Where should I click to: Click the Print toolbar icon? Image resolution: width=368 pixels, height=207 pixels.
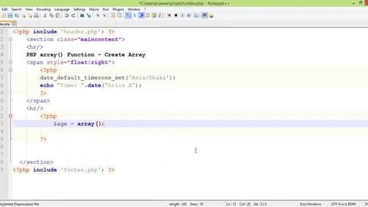pos(36,16)
